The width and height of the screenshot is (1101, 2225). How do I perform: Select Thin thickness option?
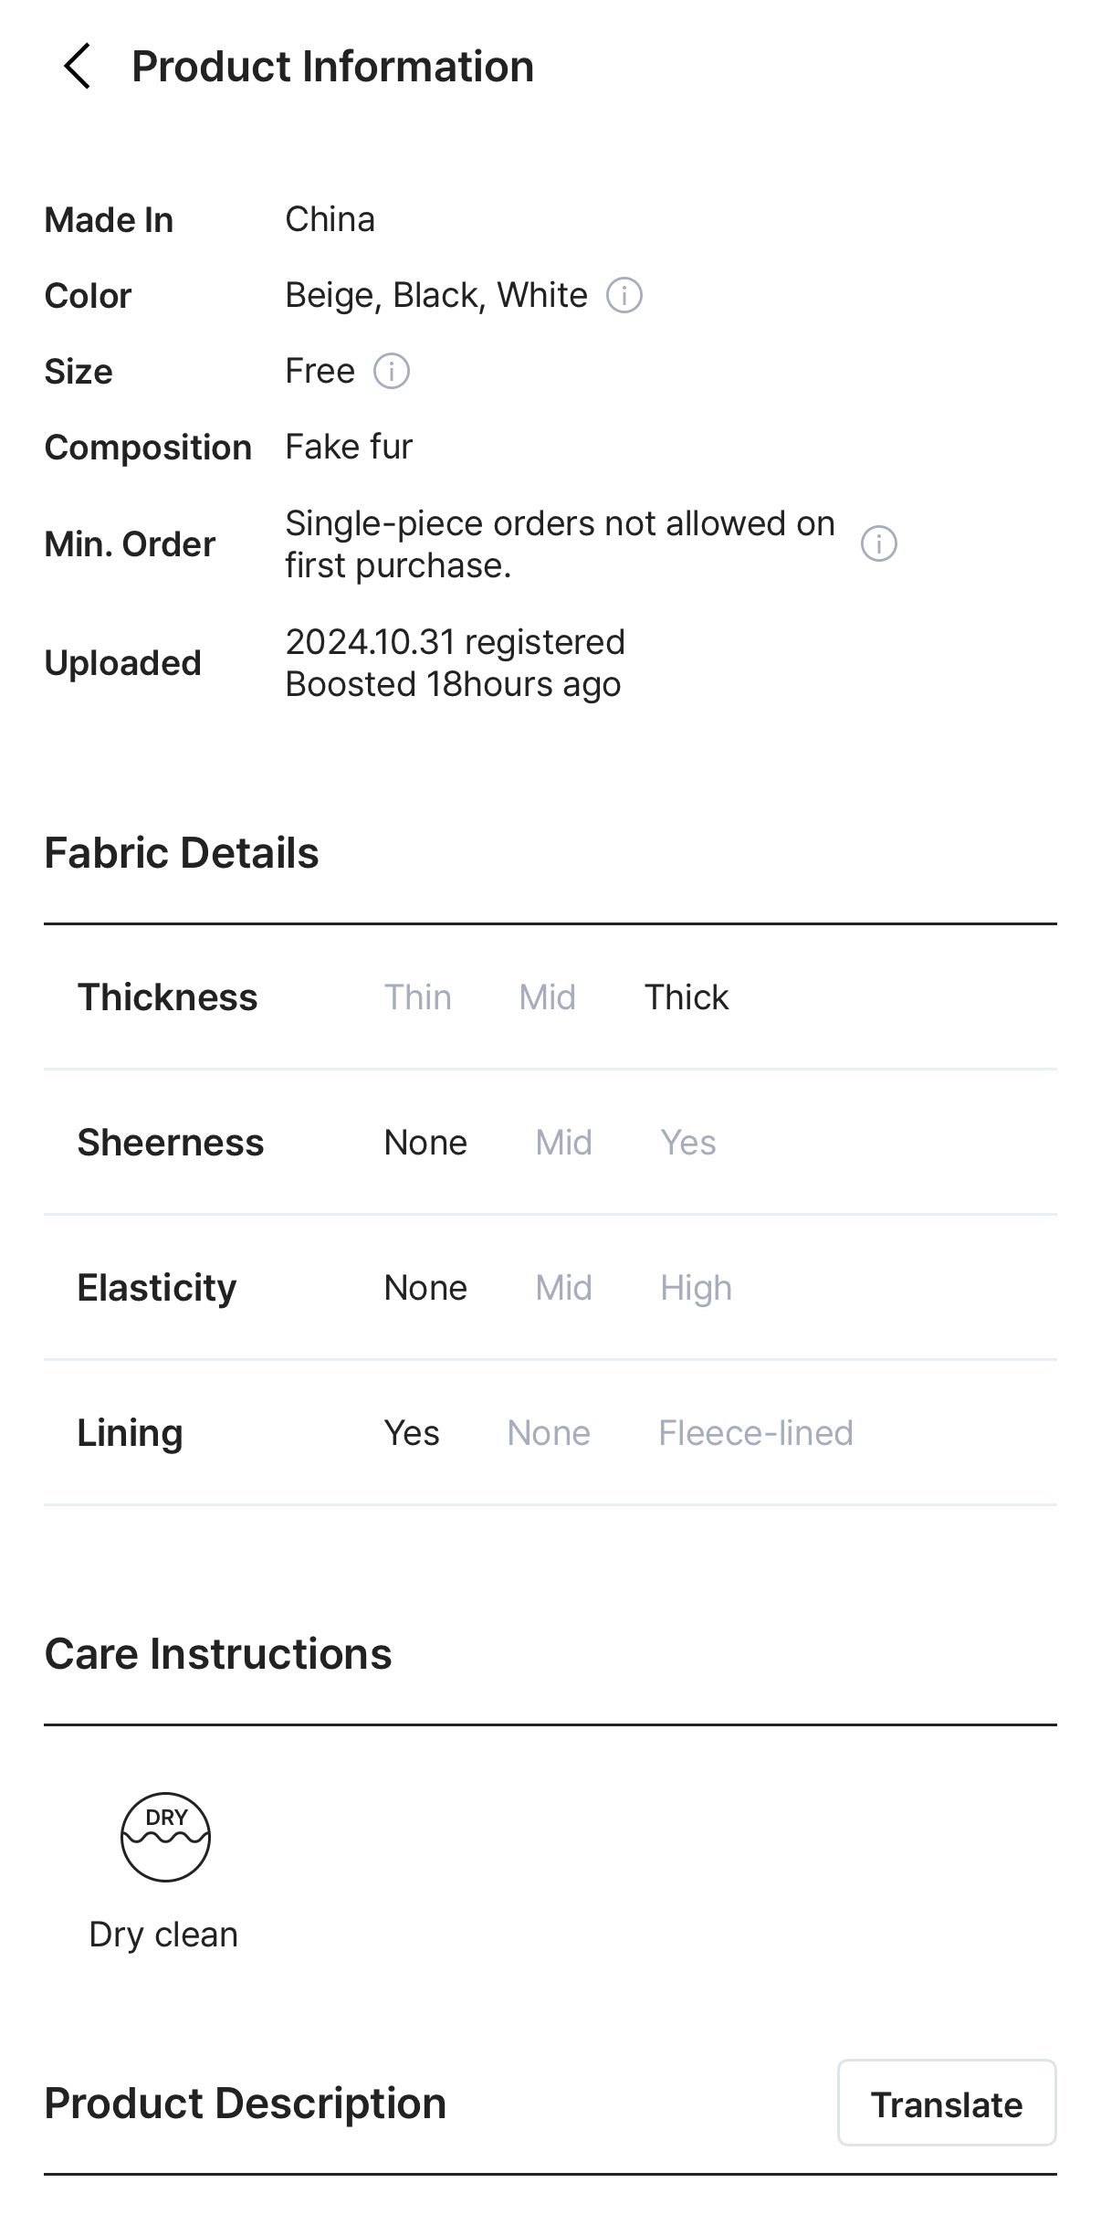click(417, 997)
